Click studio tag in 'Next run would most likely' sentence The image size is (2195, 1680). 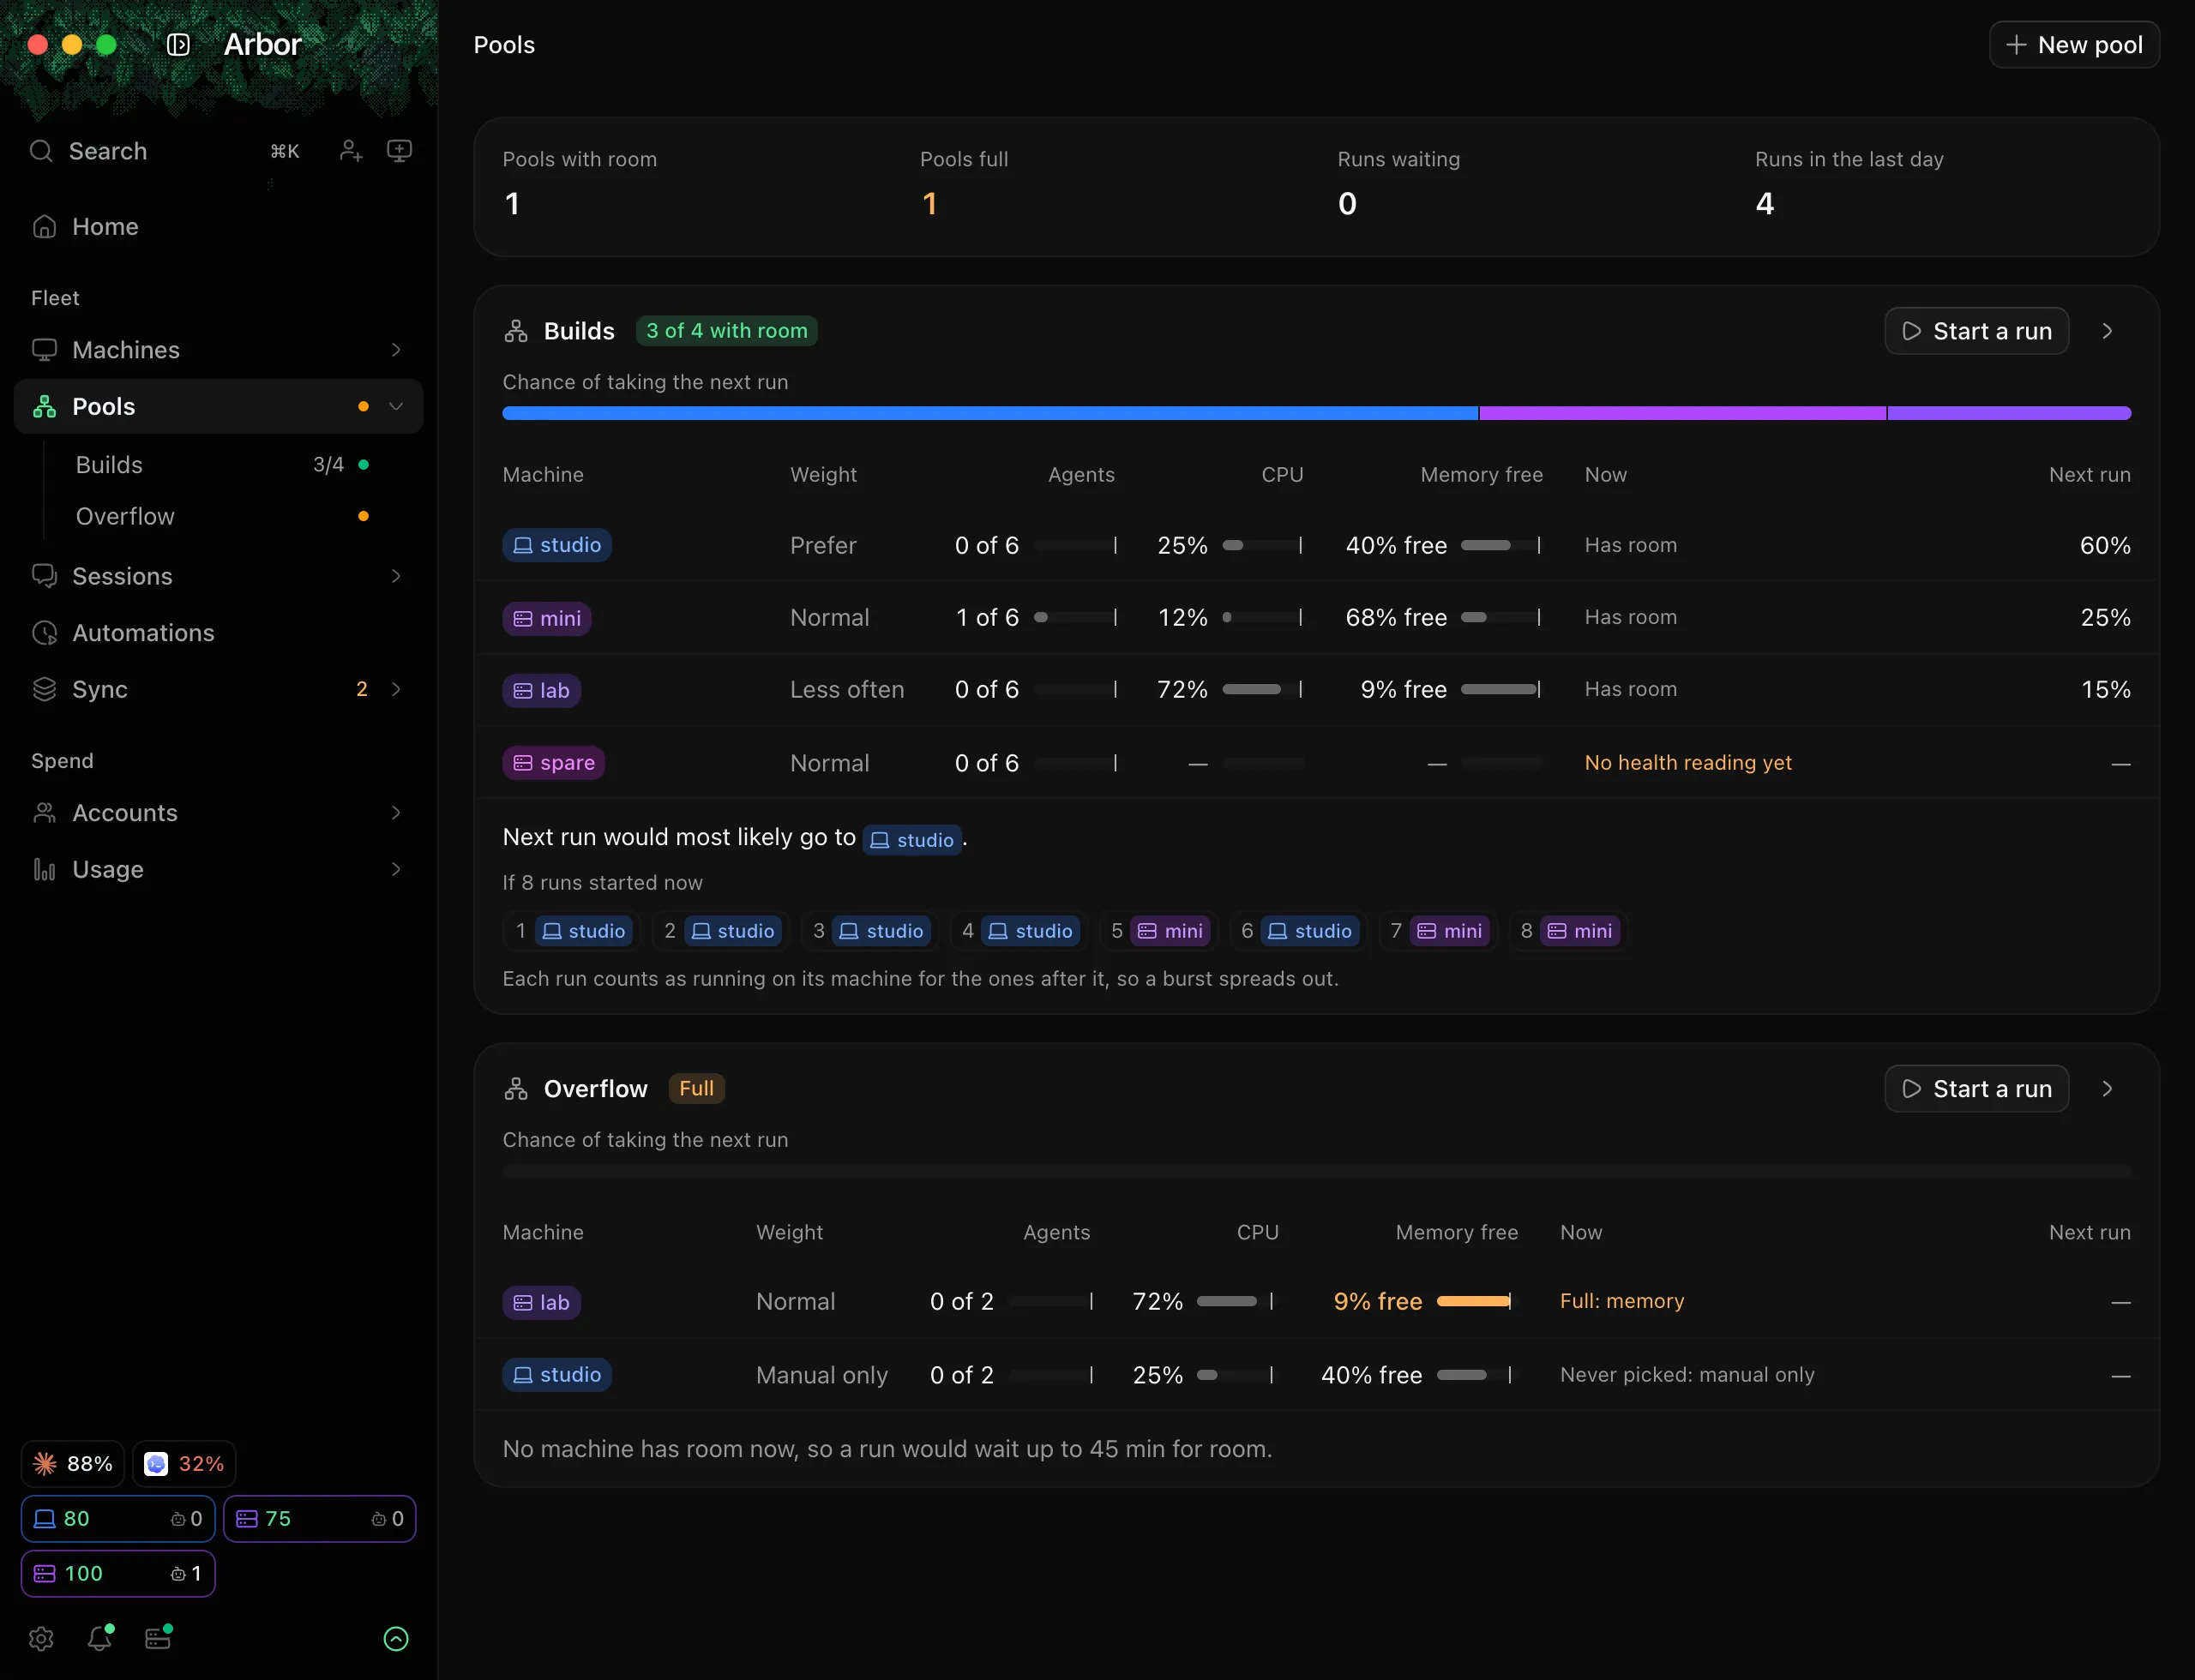click(911, 839)
